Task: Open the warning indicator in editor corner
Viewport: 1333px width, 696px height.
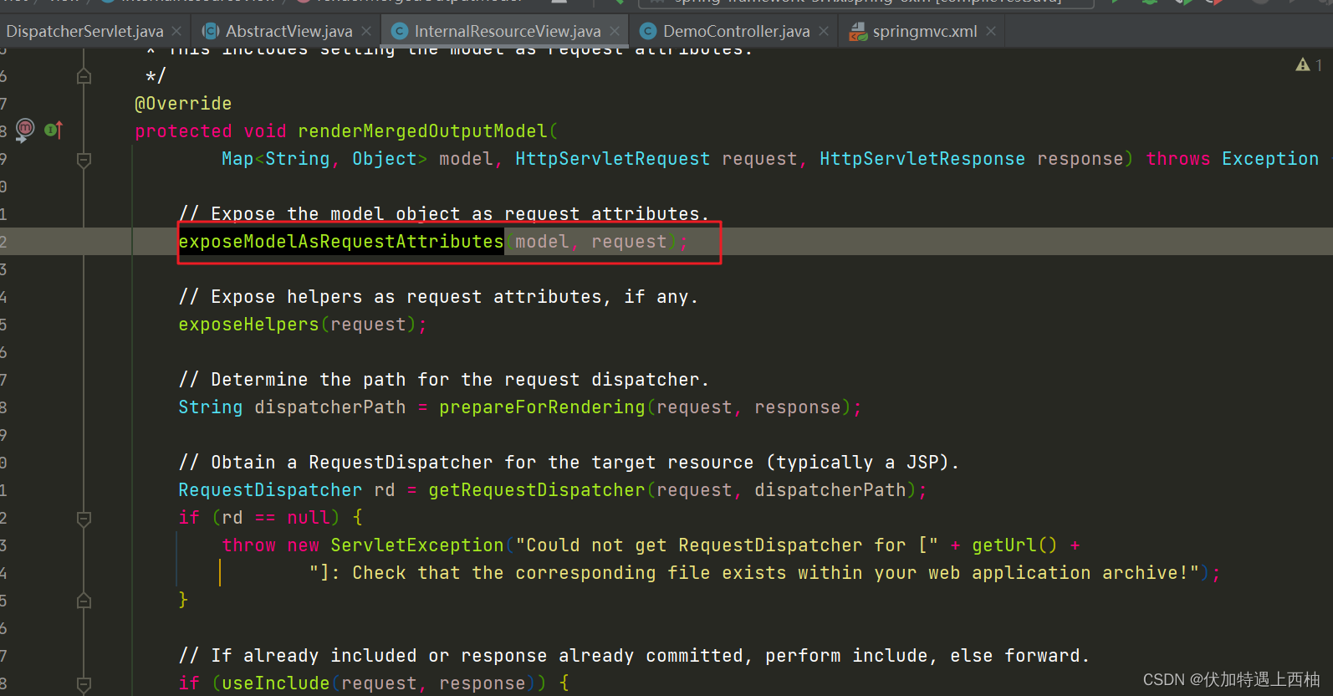Action: [1308, 64]
